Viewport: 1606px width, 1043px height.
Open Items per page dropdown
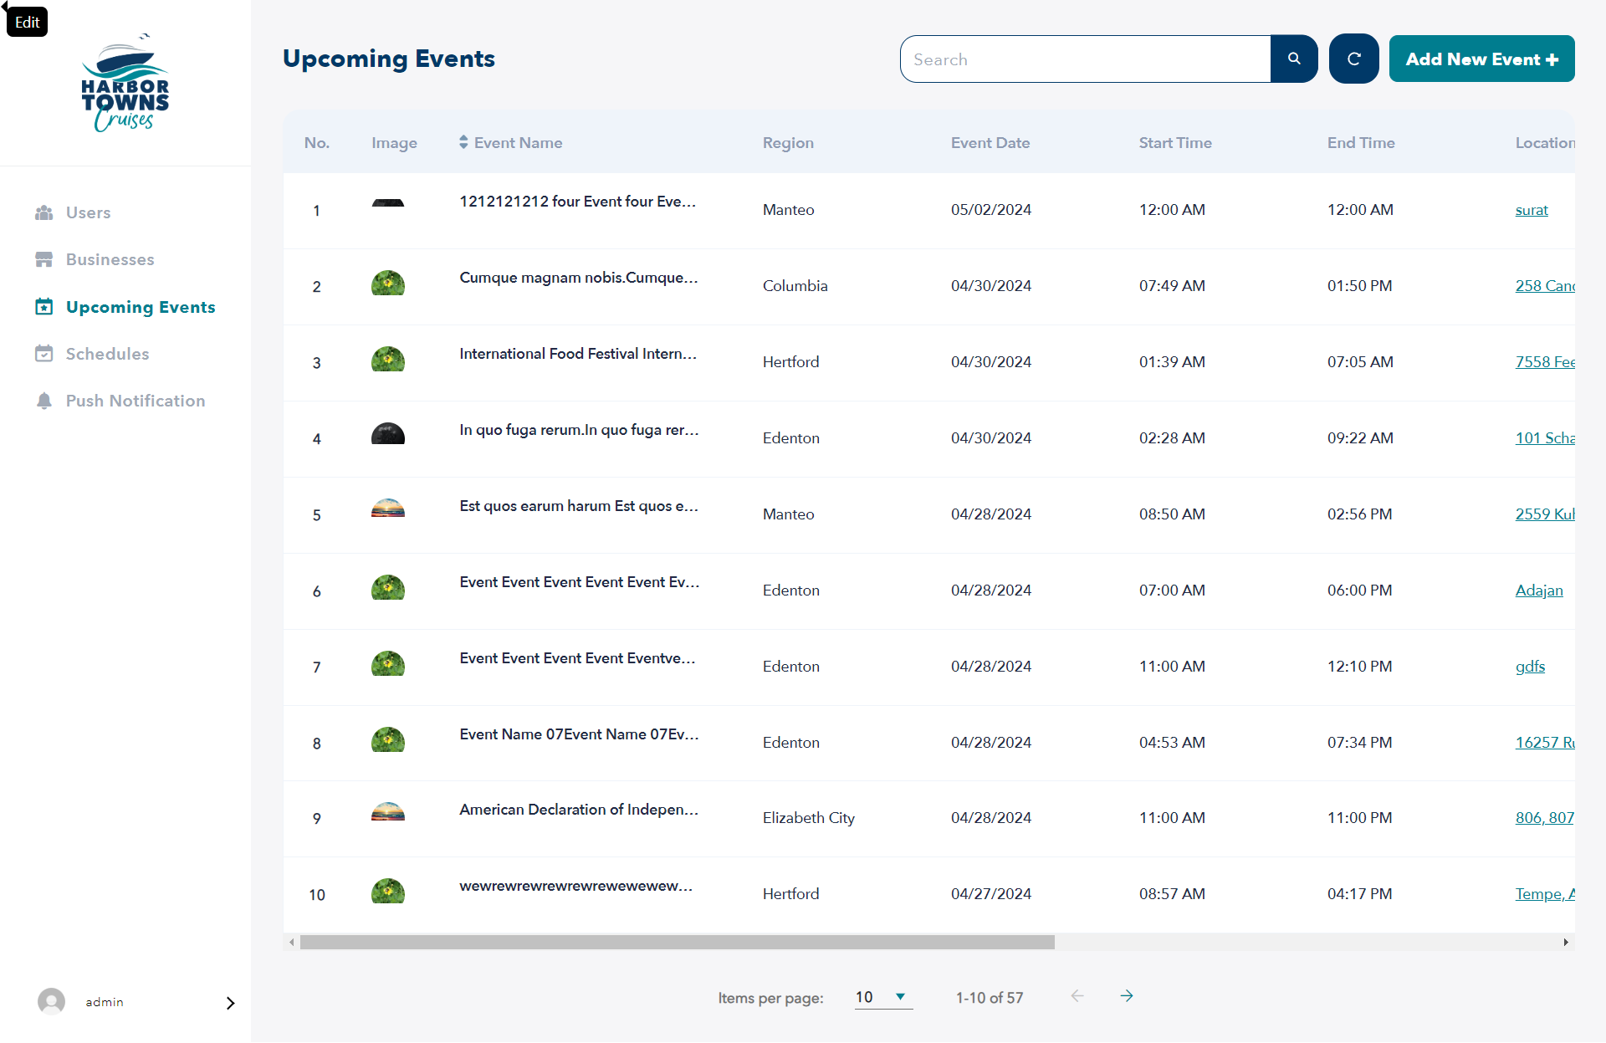883,997
